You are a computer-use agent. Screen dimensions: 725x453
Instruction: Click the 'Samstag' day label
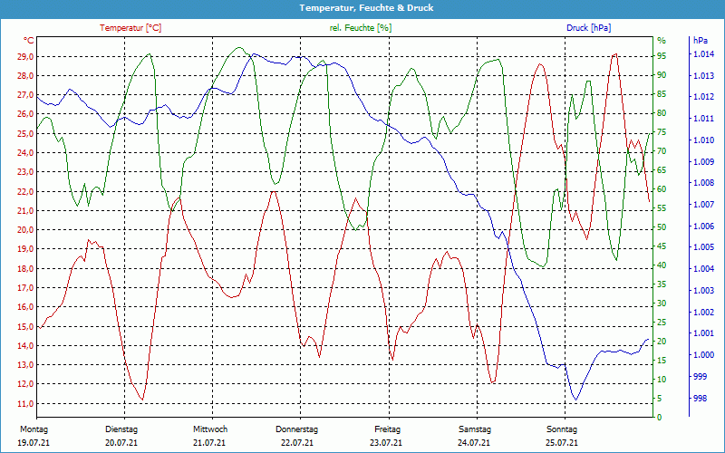(x=474, y=429)
